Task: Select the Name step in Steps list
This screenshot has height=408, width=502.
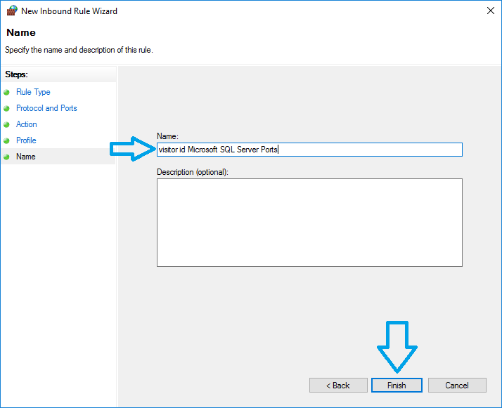Action: coord(25,157)
